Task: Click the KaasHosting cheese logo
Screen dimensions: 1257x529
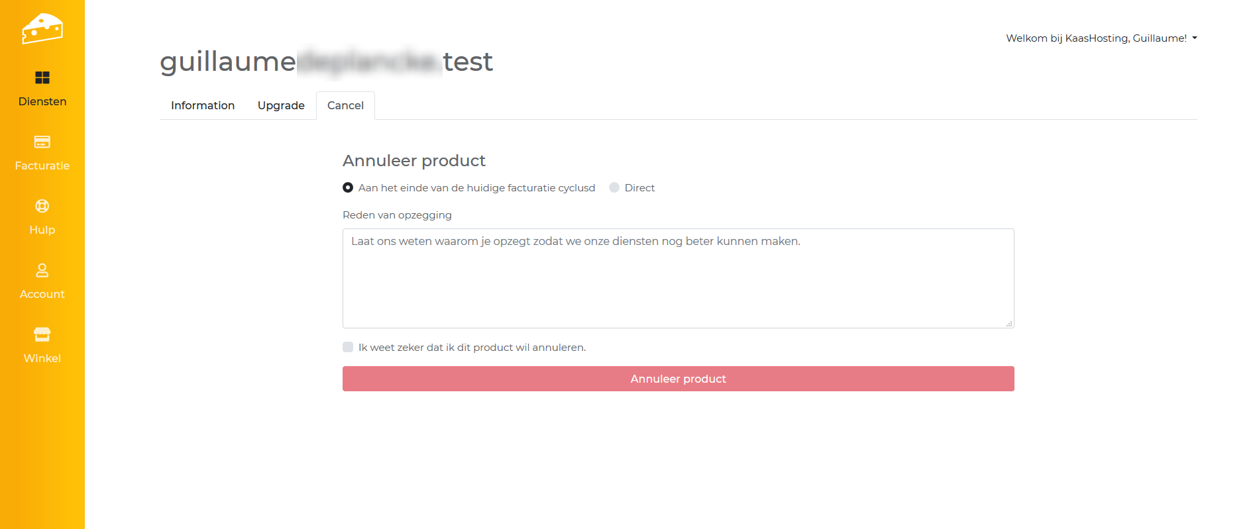Action: pyautogui.click(x=42, y=28)
